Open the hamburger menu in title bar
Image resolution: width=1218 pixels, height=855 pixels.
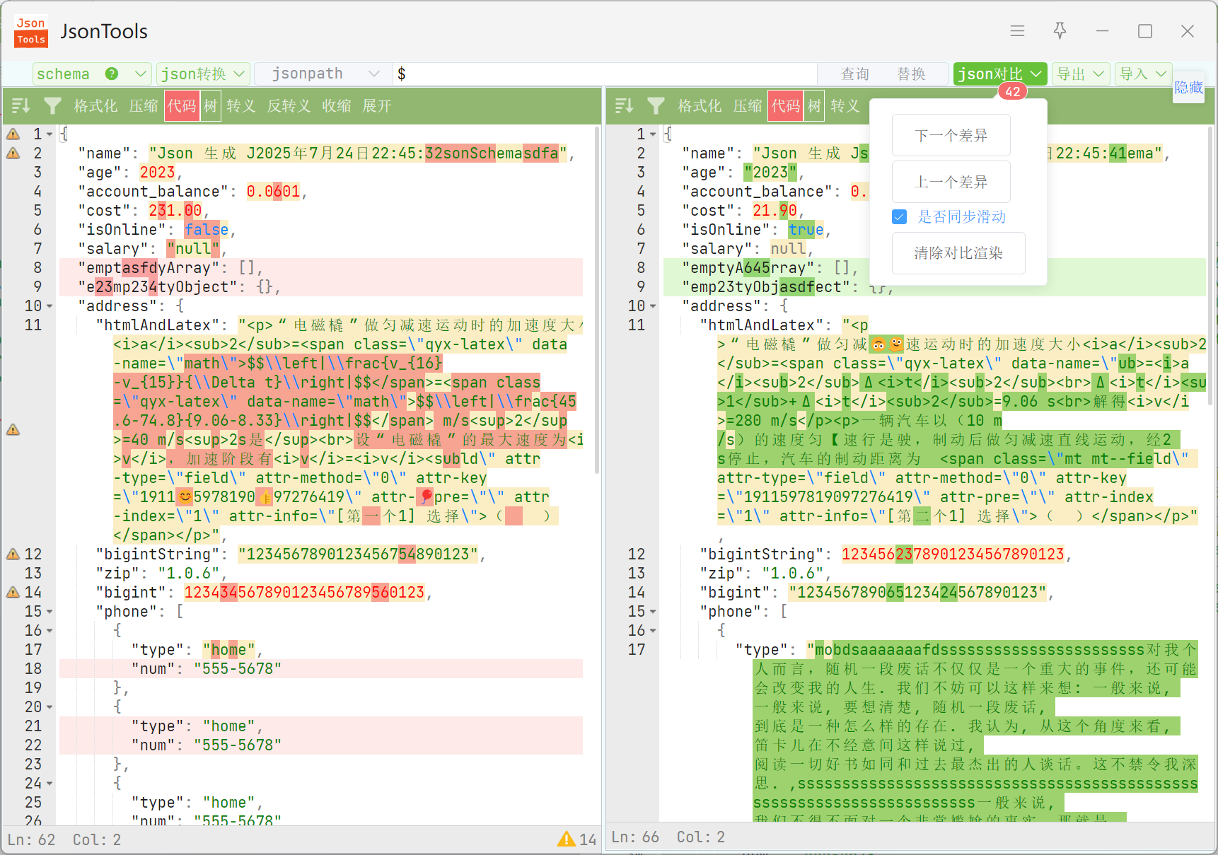[x=1017, y=31]
